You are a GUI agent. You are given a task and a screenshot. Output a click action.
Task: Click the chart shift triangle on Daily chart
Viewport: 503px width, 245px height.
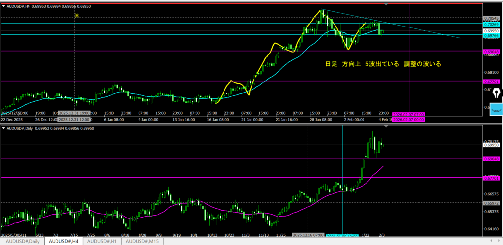[x=386, y=127]
